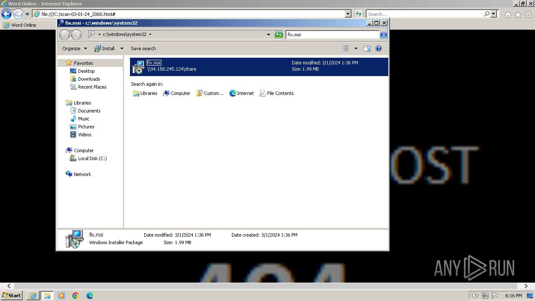
Task: Open Recent Places in the navigation pane
Action: (92, 87)
